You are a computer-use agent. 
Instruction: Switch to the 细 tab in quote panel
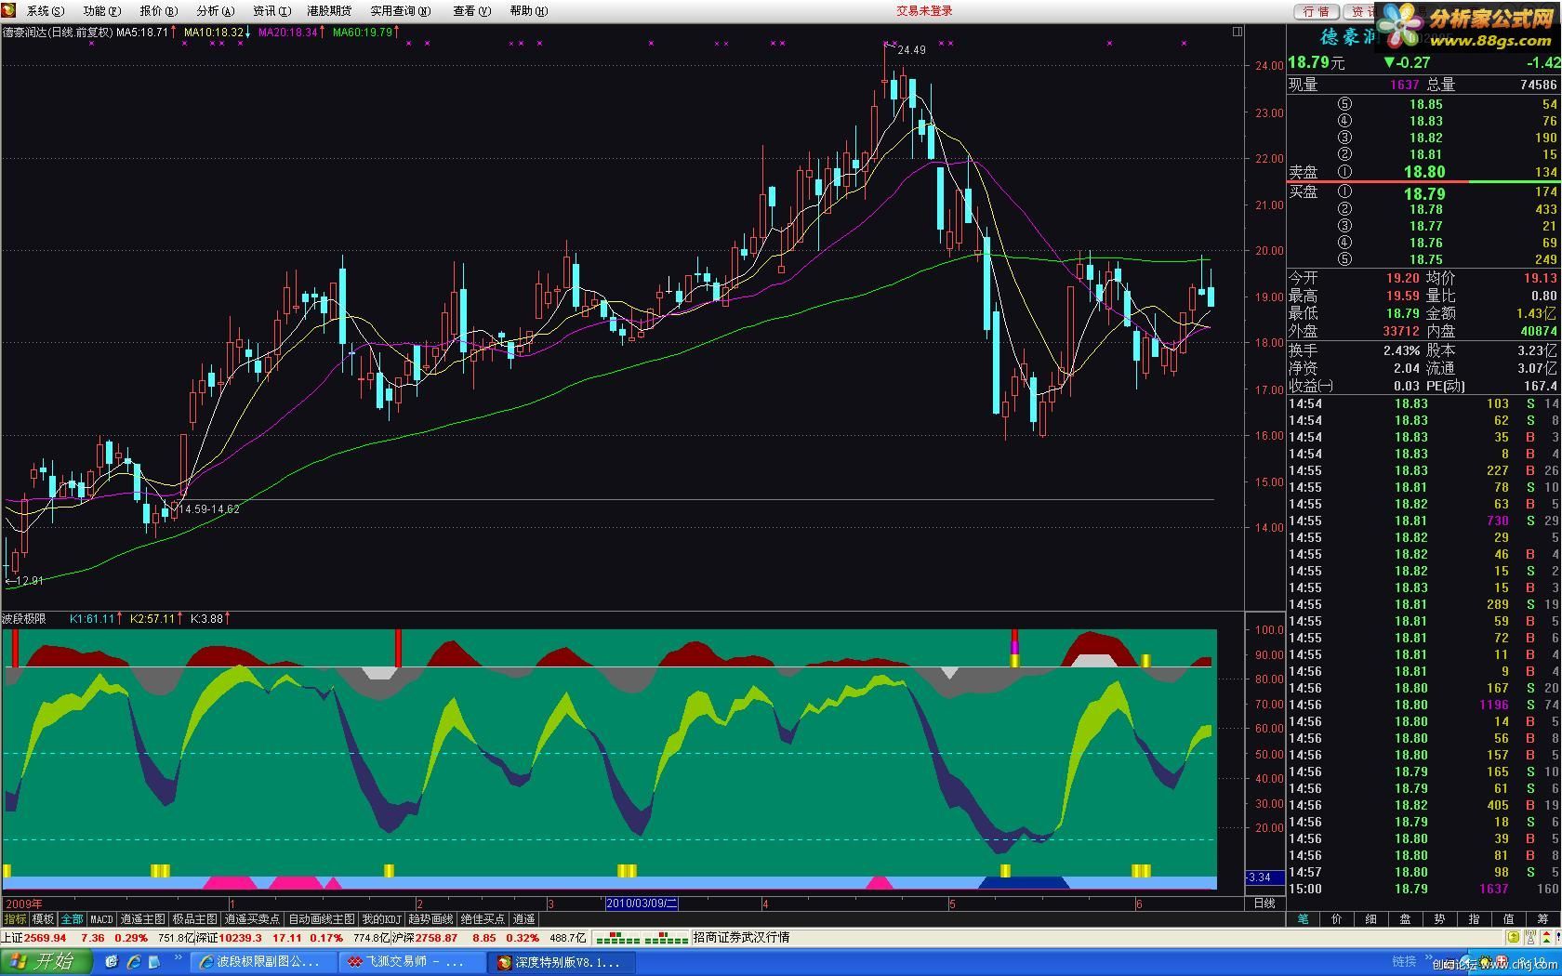point(1371,919)
